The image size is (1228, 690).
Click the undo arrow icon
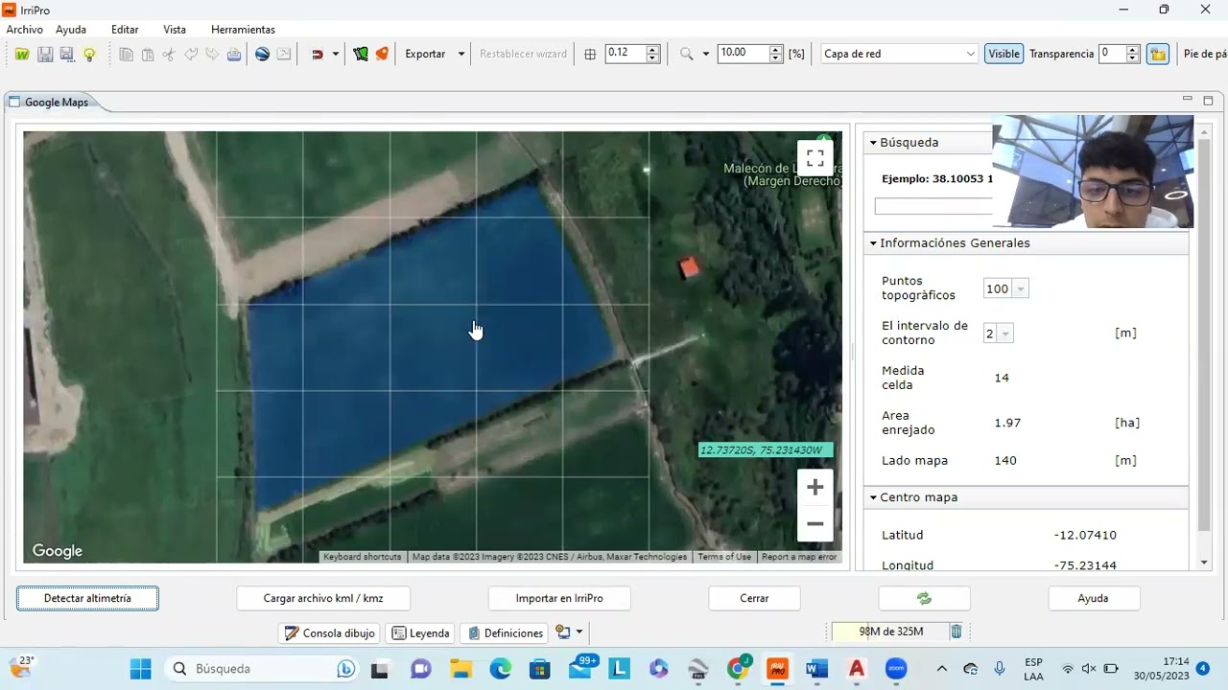(191, 55)
